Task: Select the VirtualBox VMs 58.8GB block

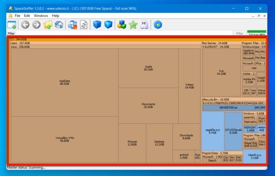Action: tap(64, 139)
